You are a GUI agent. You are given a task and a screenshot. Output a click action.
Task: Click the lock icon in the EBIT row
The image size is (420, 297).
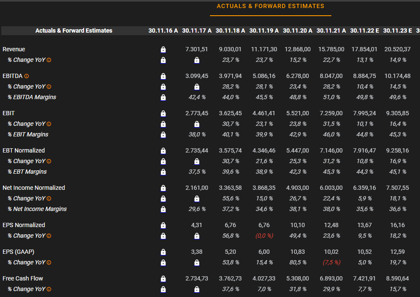pos(163,114)
